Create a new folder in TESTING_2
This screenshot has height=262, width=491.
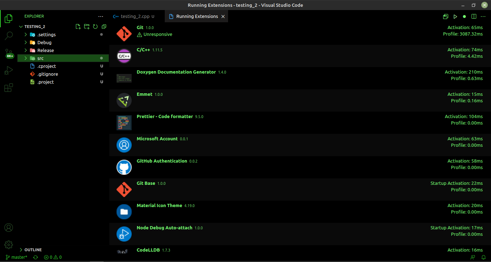(x=87, y=27)
